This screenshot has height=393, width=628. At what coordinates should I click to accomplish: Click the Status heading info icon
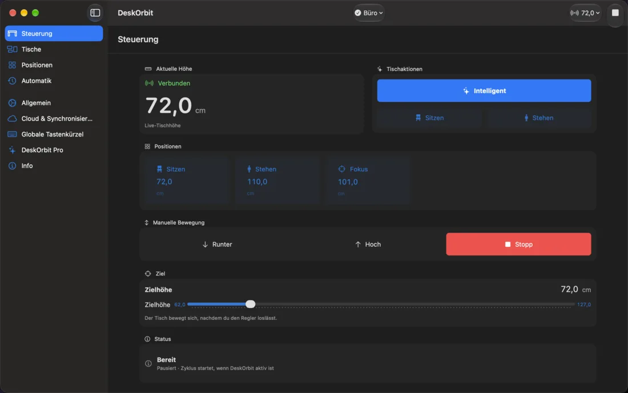tap(147, 339)
